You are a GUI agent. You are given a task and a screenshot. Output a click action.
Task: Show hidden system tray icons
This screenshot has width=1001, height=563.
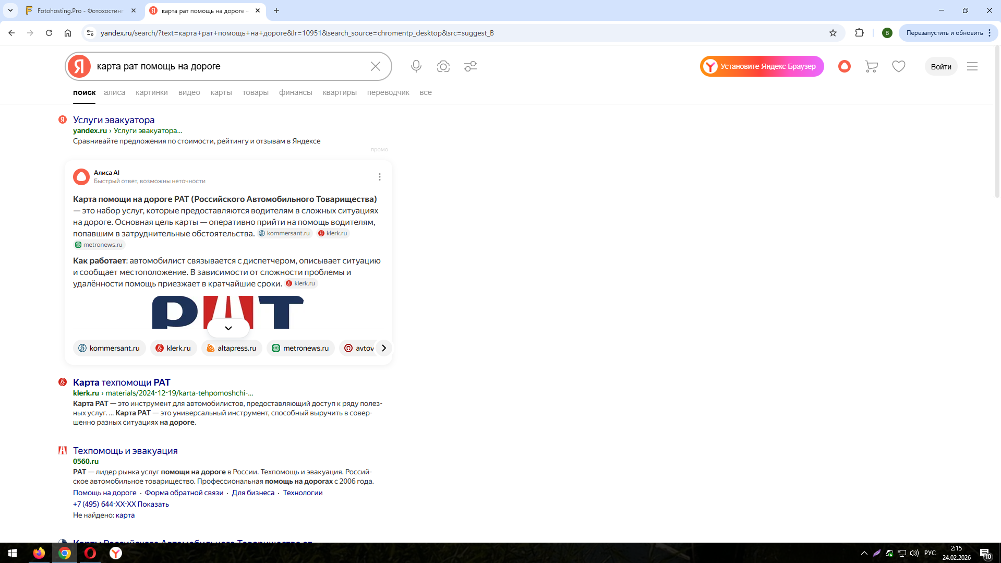pos(864,553)
